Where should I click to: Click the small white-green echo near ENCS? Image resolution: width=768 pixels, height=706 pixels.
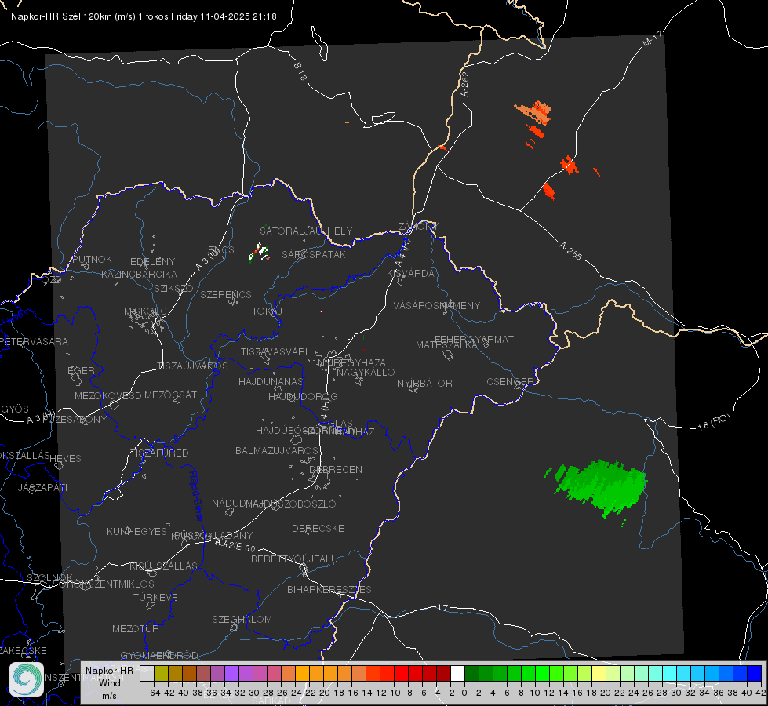259,253
